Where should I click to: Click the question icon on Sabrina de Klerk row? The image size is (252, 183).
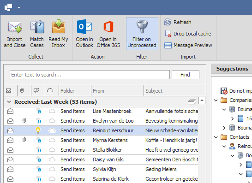pos(39,179)
